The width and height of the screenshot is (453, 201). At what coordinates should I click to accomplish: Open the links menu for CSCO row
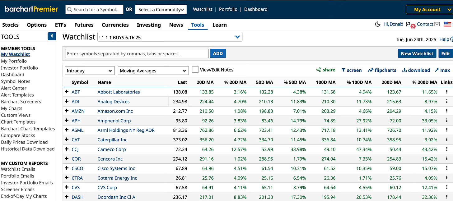point(447,168)
